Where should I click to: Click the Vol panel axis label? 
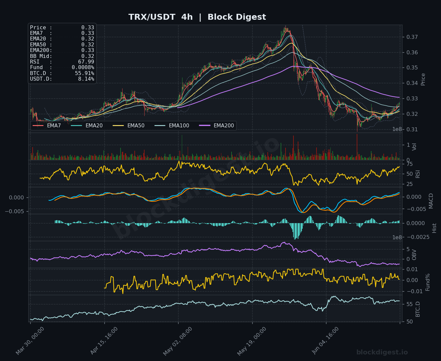click(414, 147)
